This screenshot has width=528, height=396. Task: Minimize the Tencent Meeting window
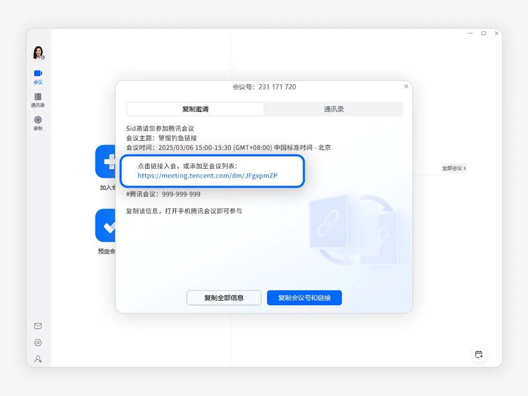click(x=470, y=33)
